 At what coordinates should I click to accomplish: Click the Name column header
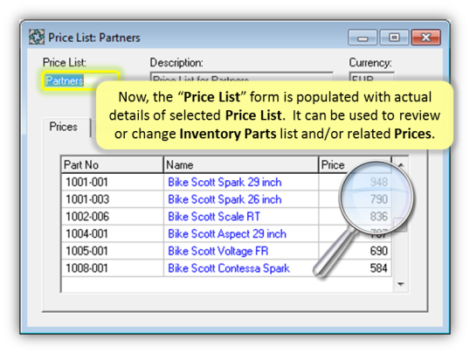[x=241, y=164]
